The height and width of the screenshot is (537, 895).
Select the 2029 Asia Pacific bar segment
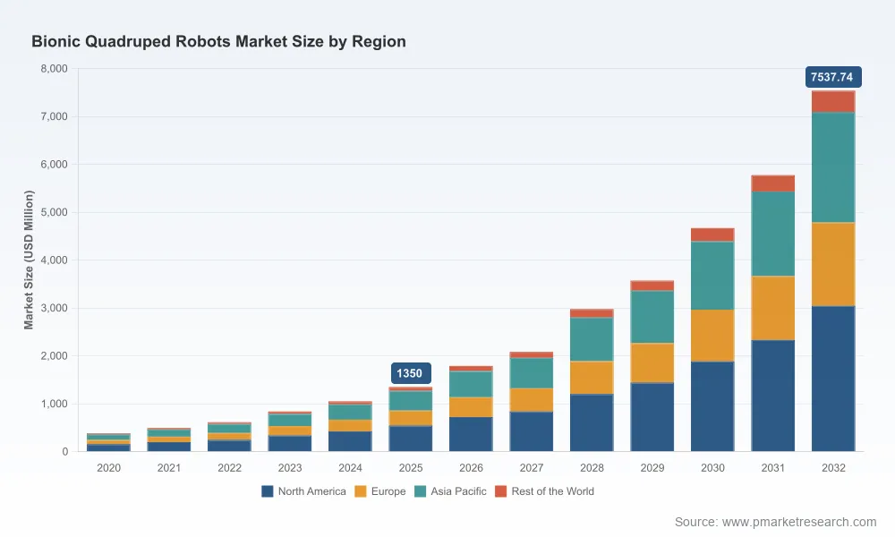click(x=652, y=317)
